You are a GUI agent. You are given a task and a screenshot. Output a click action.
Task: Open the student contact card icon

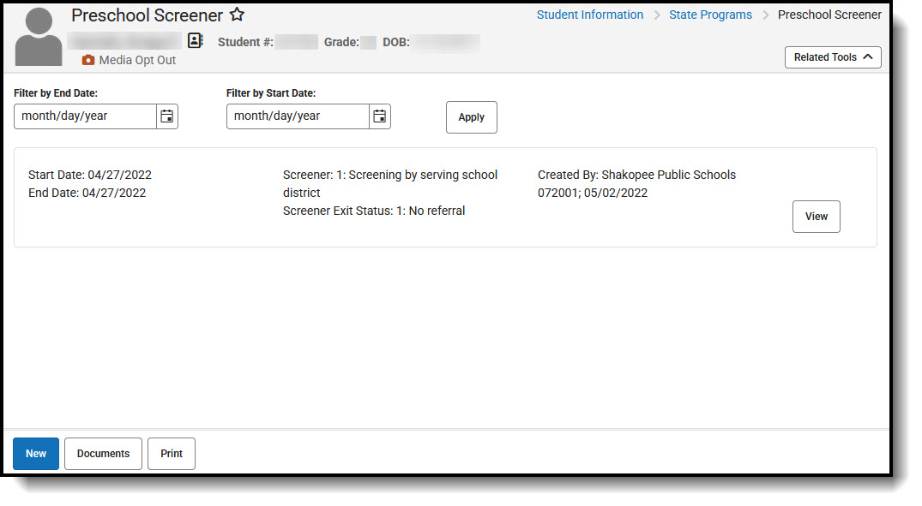pyautogui.click(x=196, y=40)
